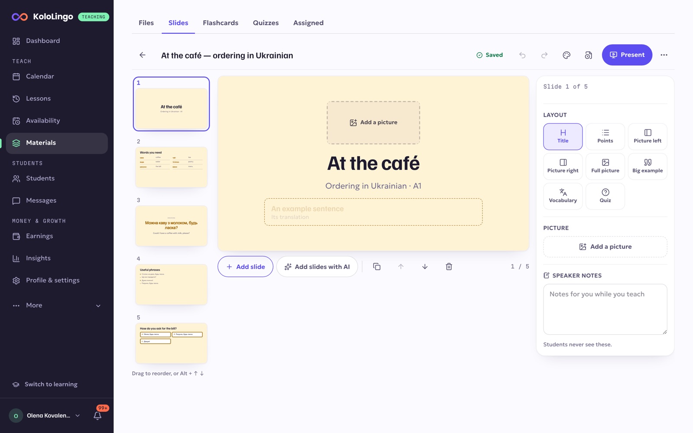Click the Speaker notes text area
Viewport: 693px width, 433px height.
coord(605,309)
